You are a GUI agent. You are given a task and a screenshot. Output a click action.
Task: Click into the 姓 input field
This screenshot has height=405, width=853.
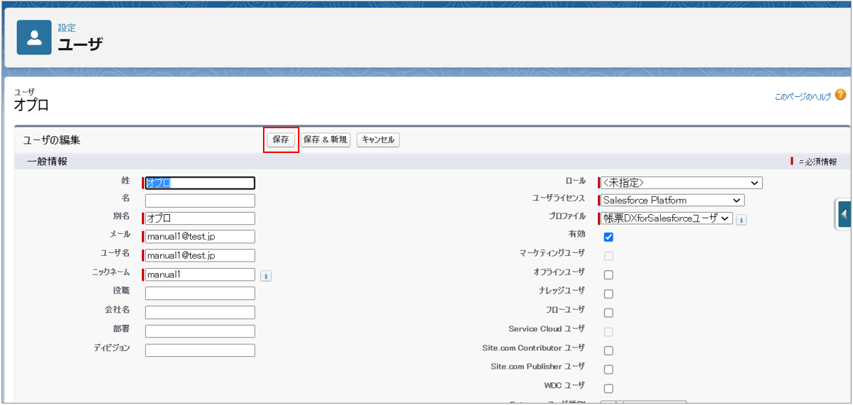200,184
